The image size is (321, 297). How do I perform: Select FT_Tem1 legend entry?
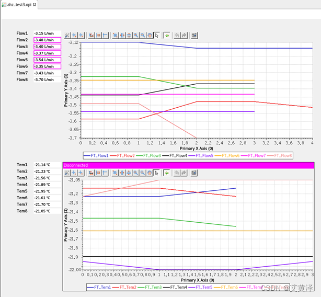pos(99,288)
